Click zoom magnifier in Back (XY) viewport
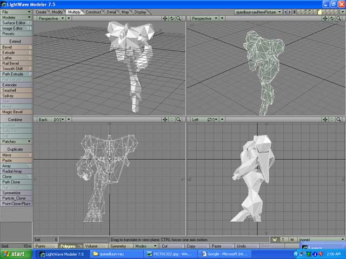346x259 pixels. point(178,119)
